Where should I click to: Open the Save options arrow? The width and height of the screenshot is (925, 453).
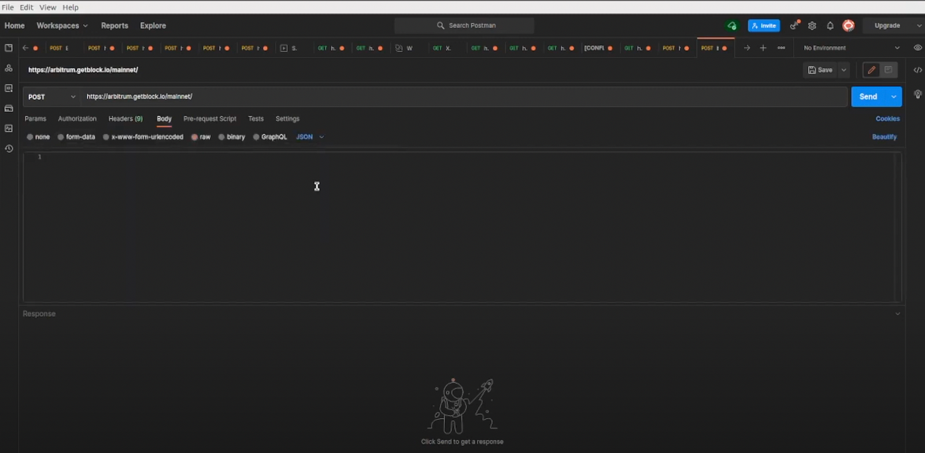tap(844, 70)
